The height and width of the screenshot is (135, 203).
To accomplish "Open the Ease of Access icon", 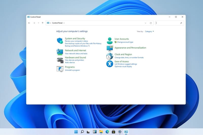I will click(x=110, y=64).
